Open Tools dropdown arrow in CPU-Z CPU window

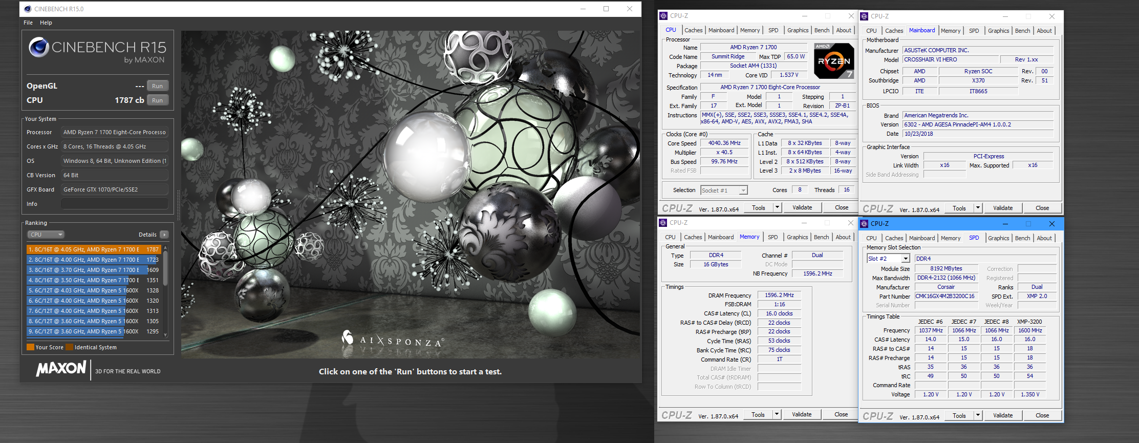(777, 207)
